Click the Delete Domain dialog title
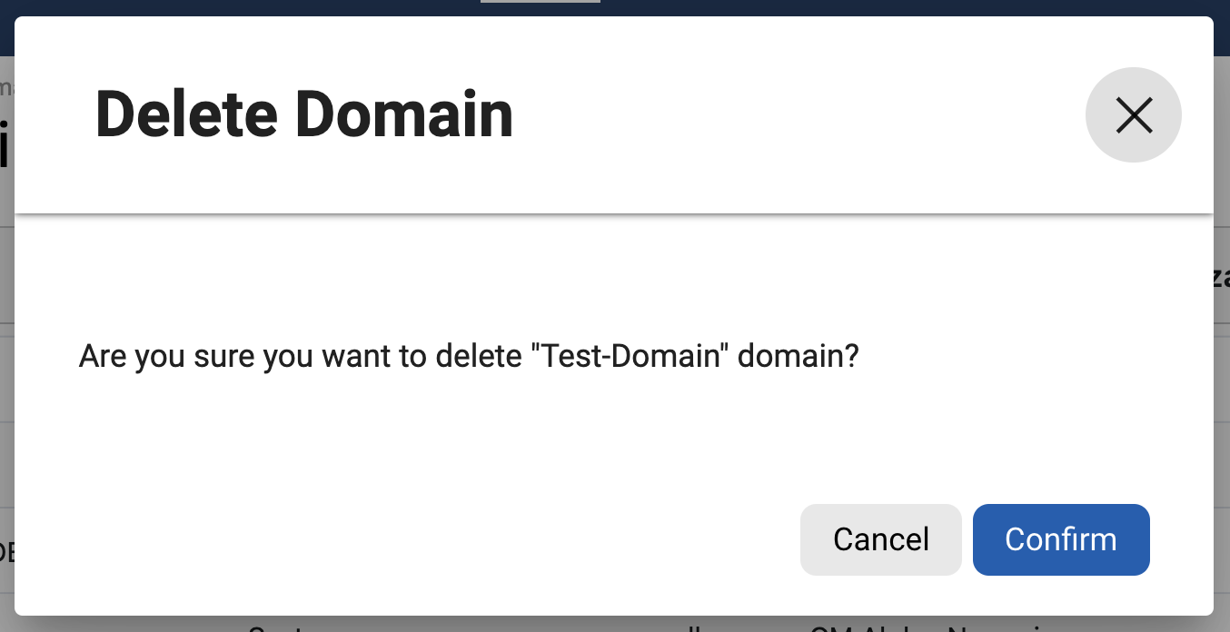The image size is (1230, 632). pos(303,114)
